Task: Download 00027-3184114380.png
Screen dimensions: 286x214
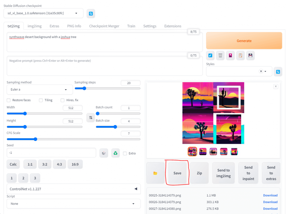Action: (x=270, y=208)
